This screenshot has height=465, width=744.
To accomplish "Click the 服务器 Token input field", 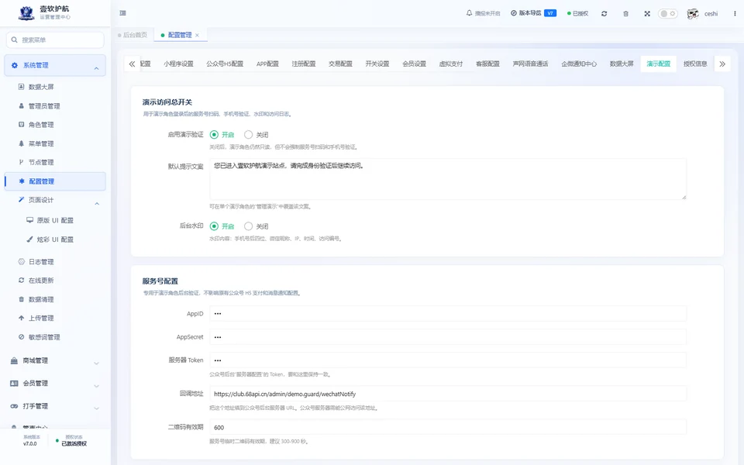I will [x=448, y=360].
